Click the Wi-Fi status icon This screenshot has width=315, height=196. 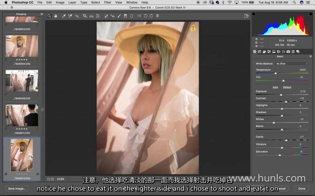(x=230, y=2)
